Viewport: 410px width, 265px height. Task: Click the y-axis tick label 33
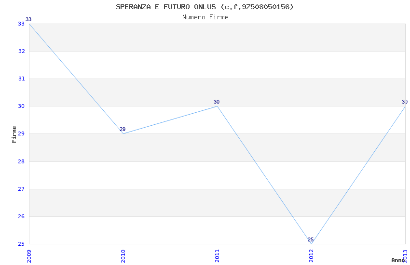21,24
